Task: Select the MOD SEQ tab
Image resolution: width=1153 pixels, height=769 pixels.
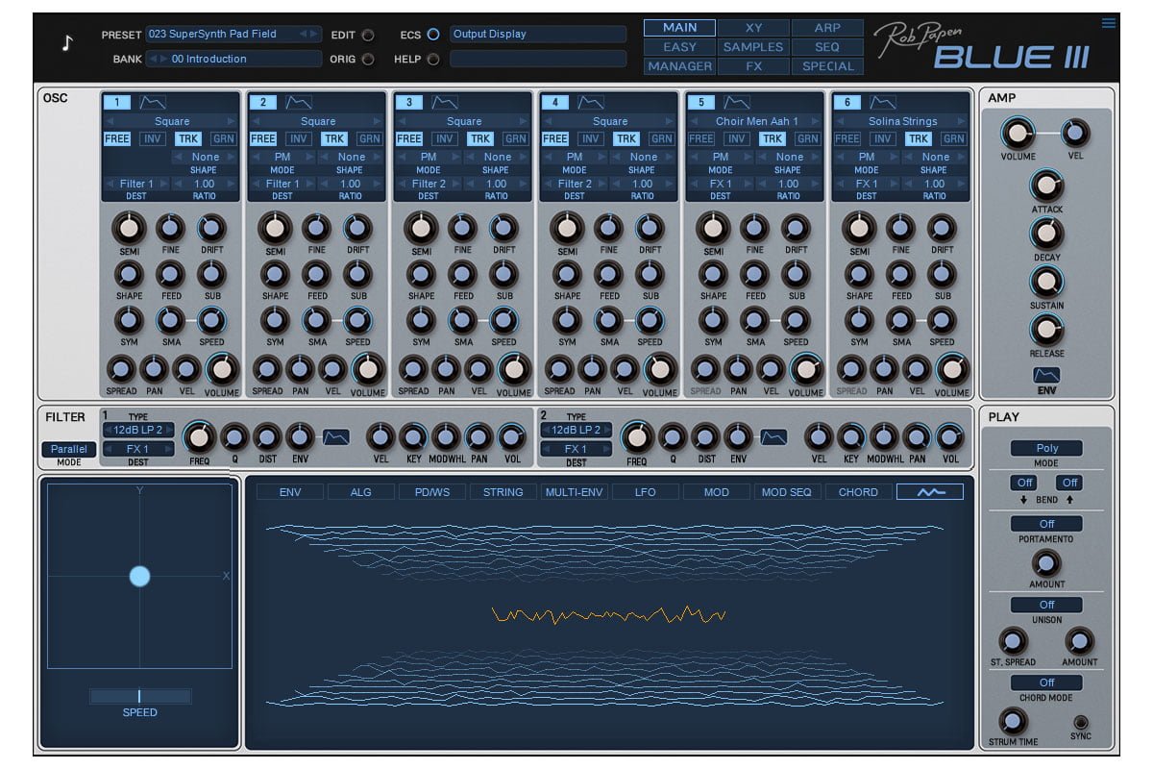Action: [787, 491]
